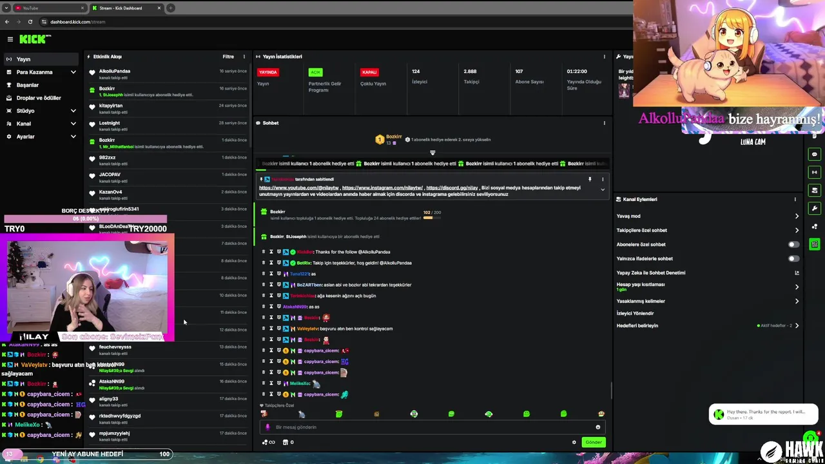Click Filtre in Etkinlik Akışı header
The width and height of the screenshot is (825, 464).
[228, 57]
